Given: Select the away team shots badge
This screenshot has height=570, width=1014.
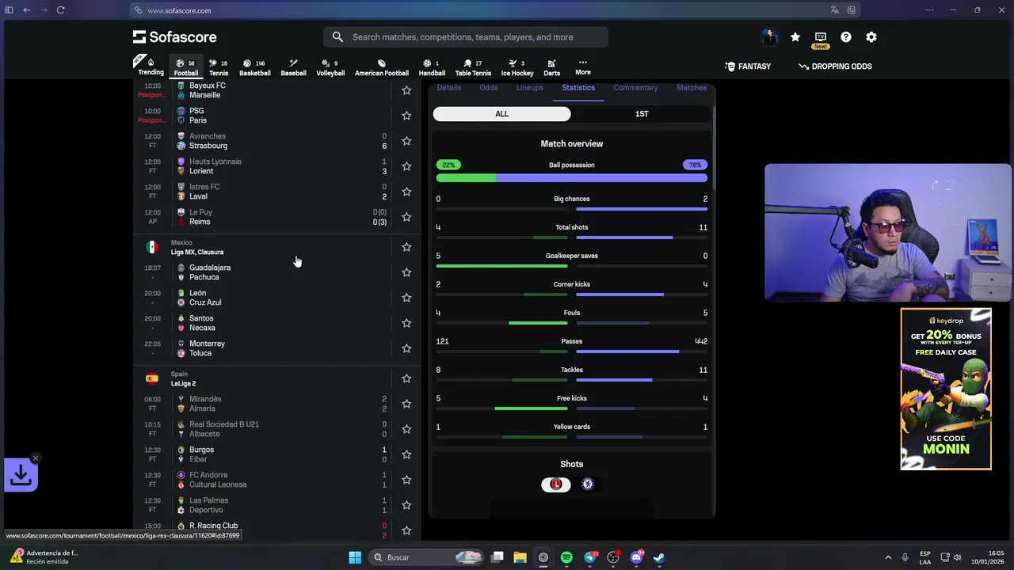Looking at the screenshot, I should (x=588, y=484).
